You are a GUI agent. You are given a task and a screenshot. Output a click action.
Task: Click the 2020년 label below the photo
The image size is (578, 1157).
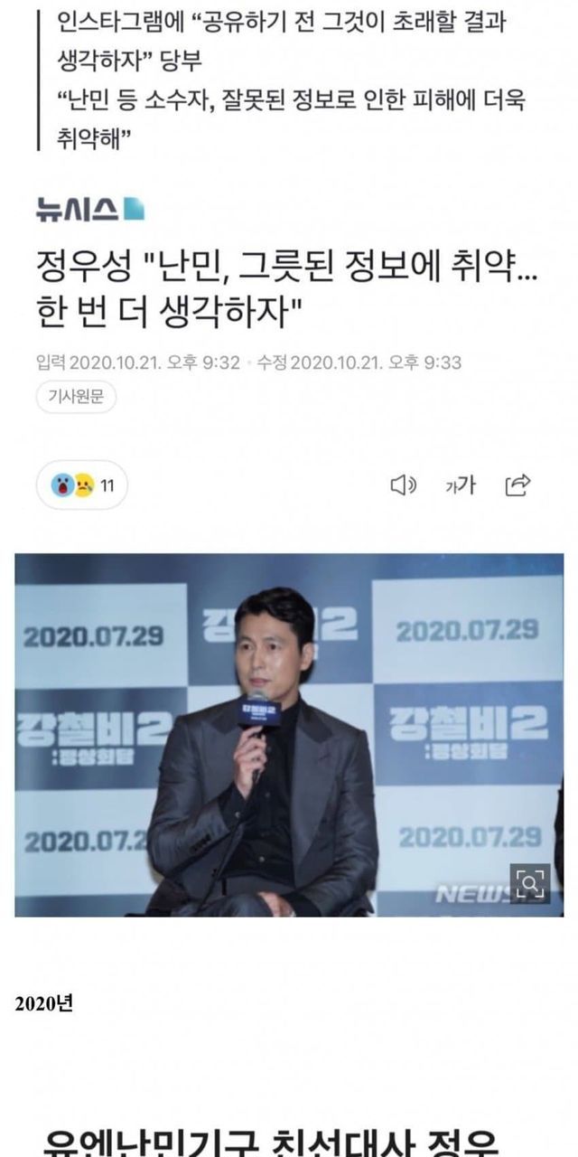(43, 1003)
